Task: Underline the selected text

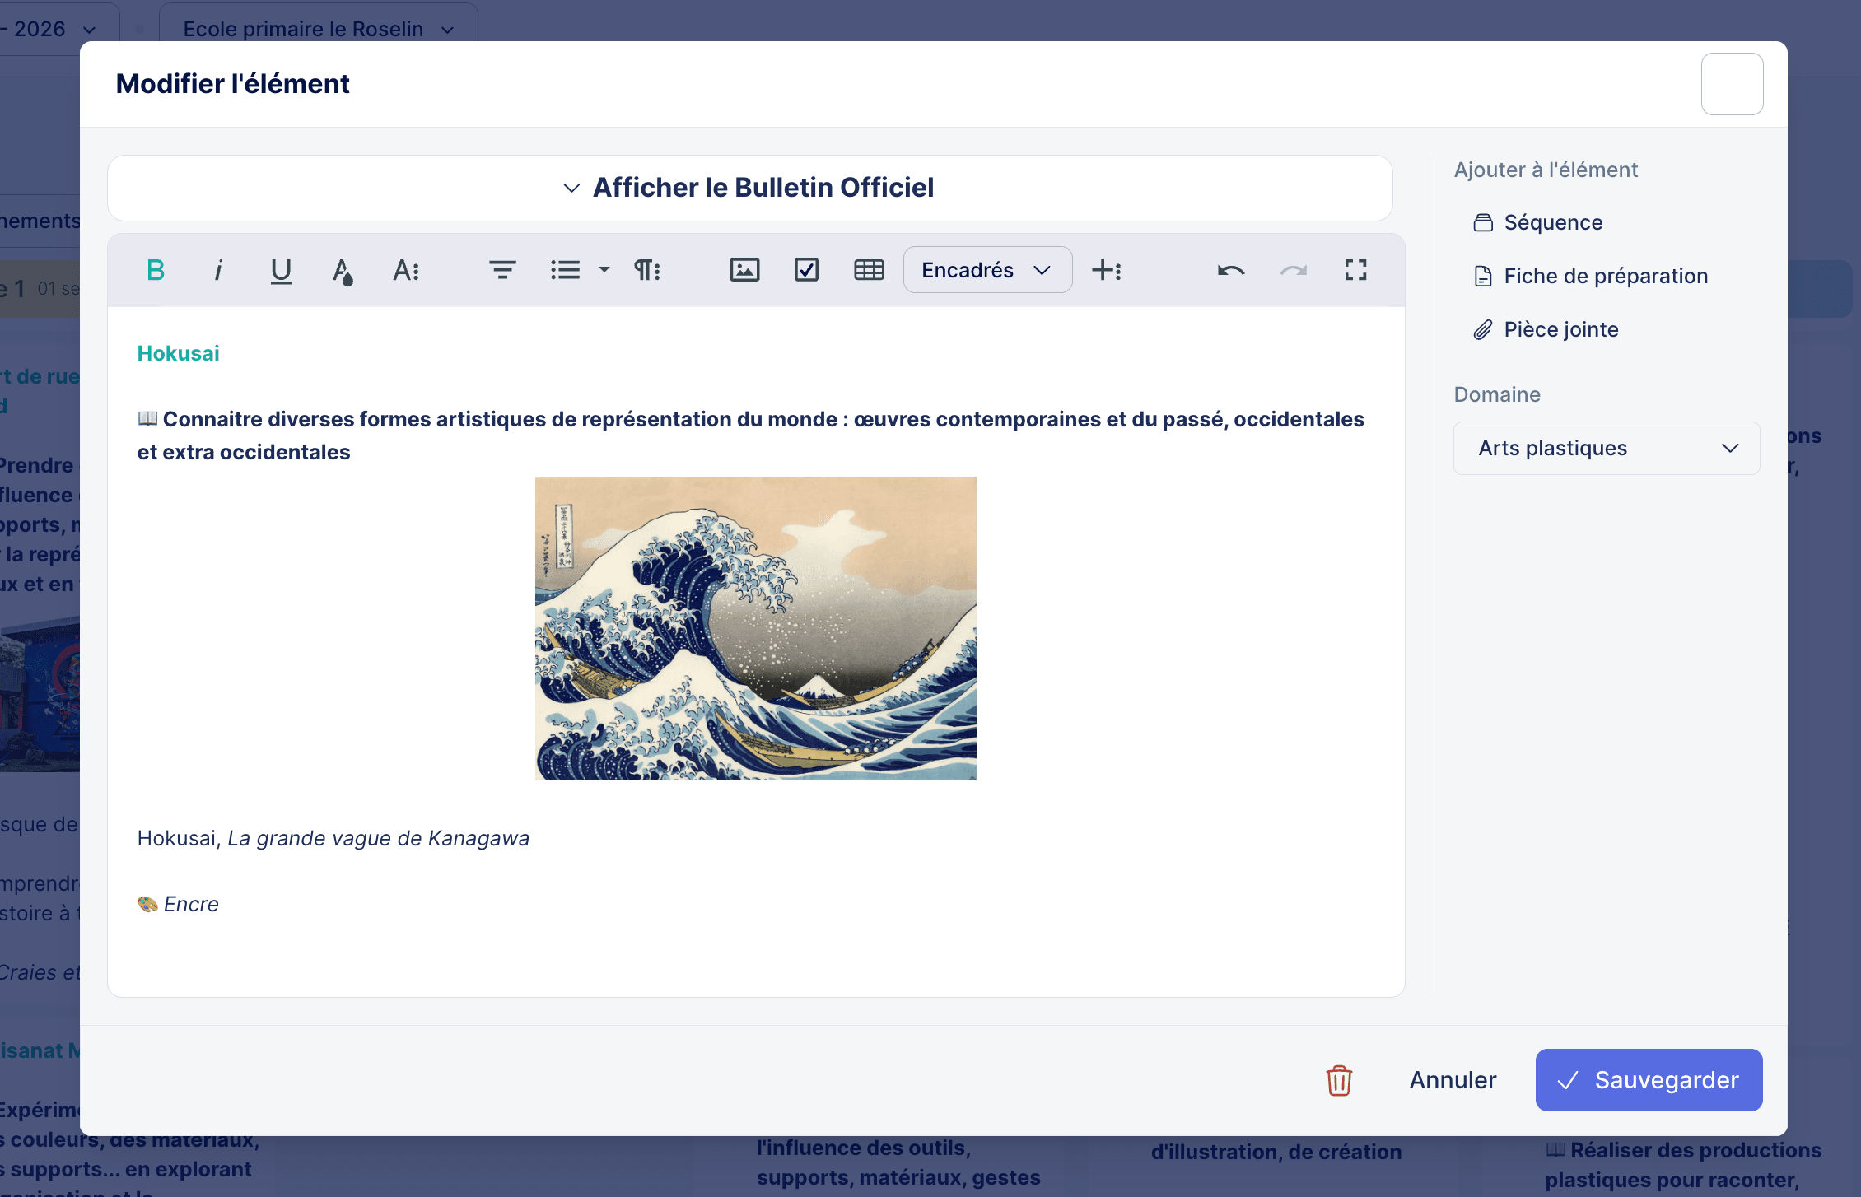Action: pos(281,269)
